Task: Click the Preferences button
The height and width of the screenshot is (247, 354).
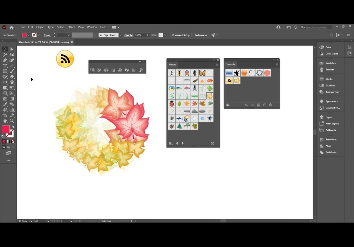Action: [x=201, y=35]
